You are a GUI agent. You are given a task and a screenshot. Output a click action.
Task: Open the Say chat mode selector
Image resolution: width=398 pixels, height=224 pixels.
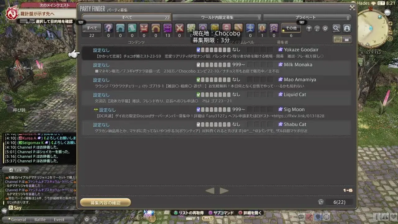click(15, 208)
